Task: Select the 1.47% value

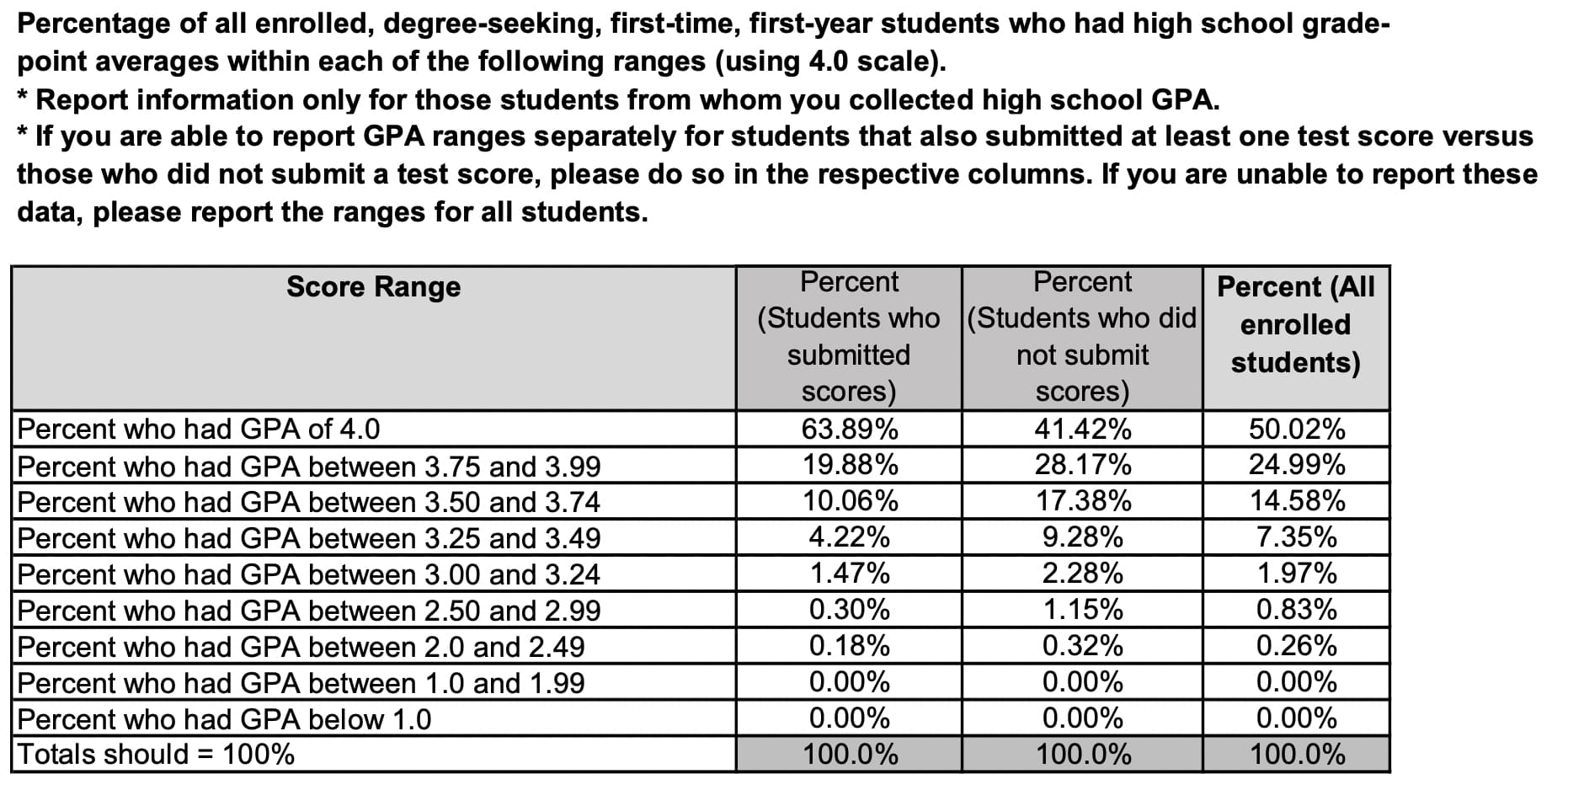Action: [849, 574]
